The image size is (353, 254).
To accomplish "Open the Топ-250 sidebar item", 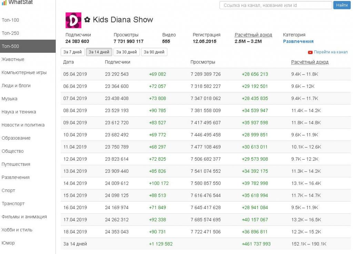I will [10, 33].
